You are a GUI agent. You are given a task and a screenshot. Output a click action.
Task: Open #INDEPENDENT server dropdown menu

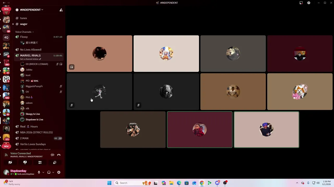(x=32, y=10)
